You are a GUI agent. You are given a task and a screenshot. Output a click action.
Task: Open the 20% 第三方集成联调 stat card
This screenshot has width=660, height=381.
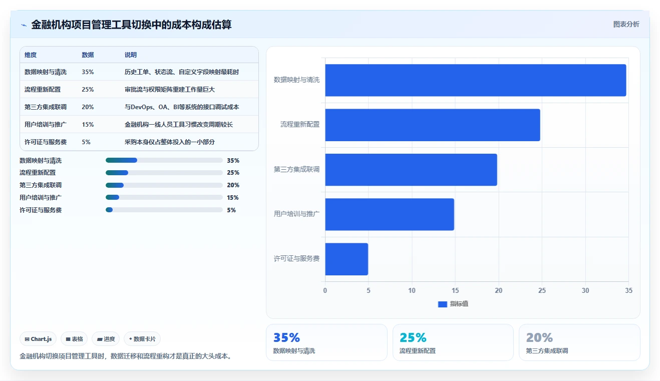(579, 342)
